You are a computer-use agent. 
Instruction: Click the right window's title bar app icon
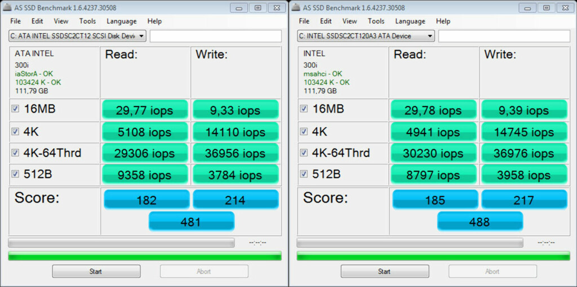pos(295,7)
